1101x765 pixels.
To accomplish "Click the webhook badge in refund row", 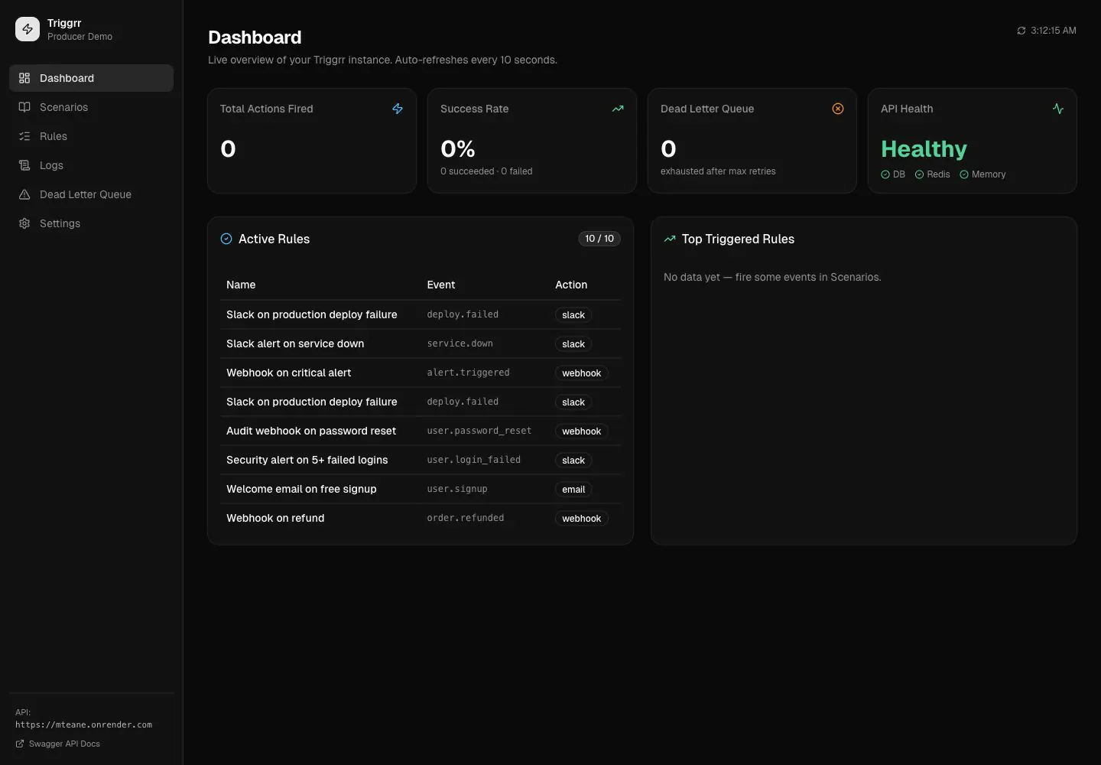I will (x=582, y=519).
